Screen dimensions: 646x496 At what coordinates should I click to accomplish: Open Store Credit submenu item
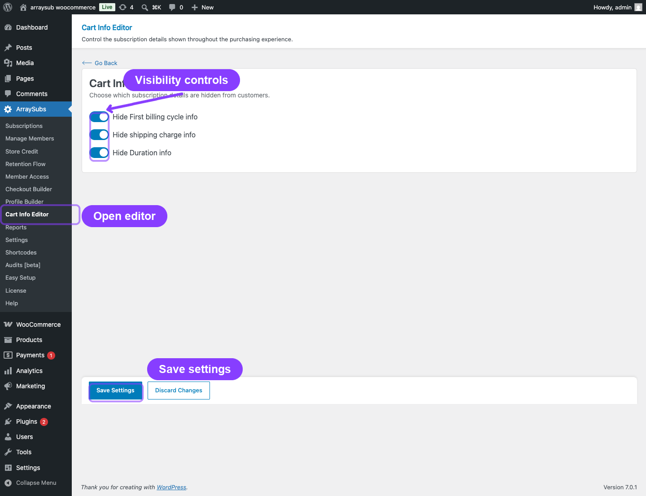click(22, 152)
